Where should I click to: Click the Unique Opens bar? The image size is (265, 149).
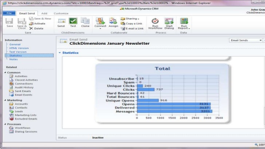pos(148,100)
